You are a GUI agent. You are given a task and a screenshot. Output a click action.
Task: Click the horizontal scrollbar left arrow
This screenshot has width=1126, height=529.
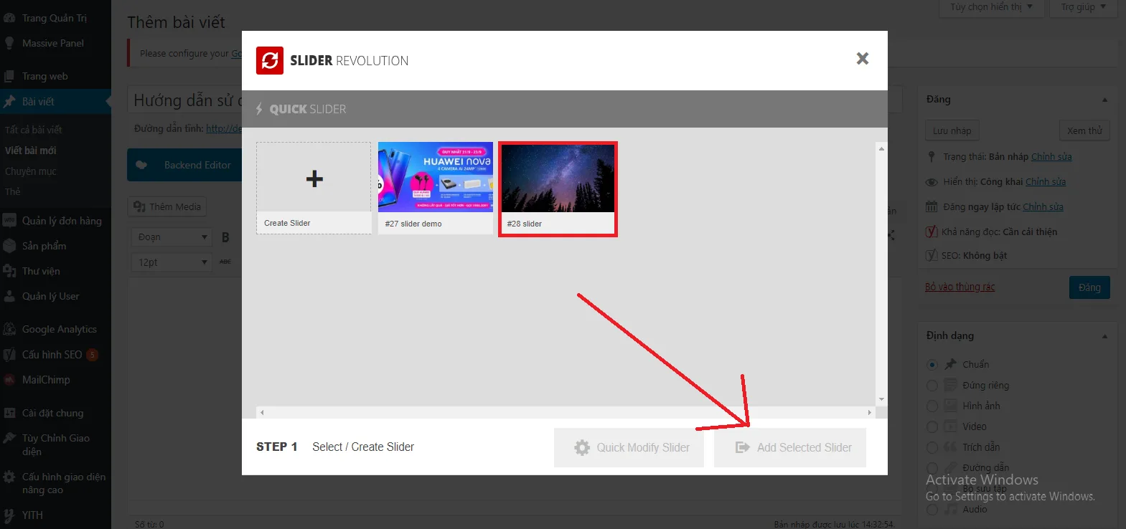[262, 412]
